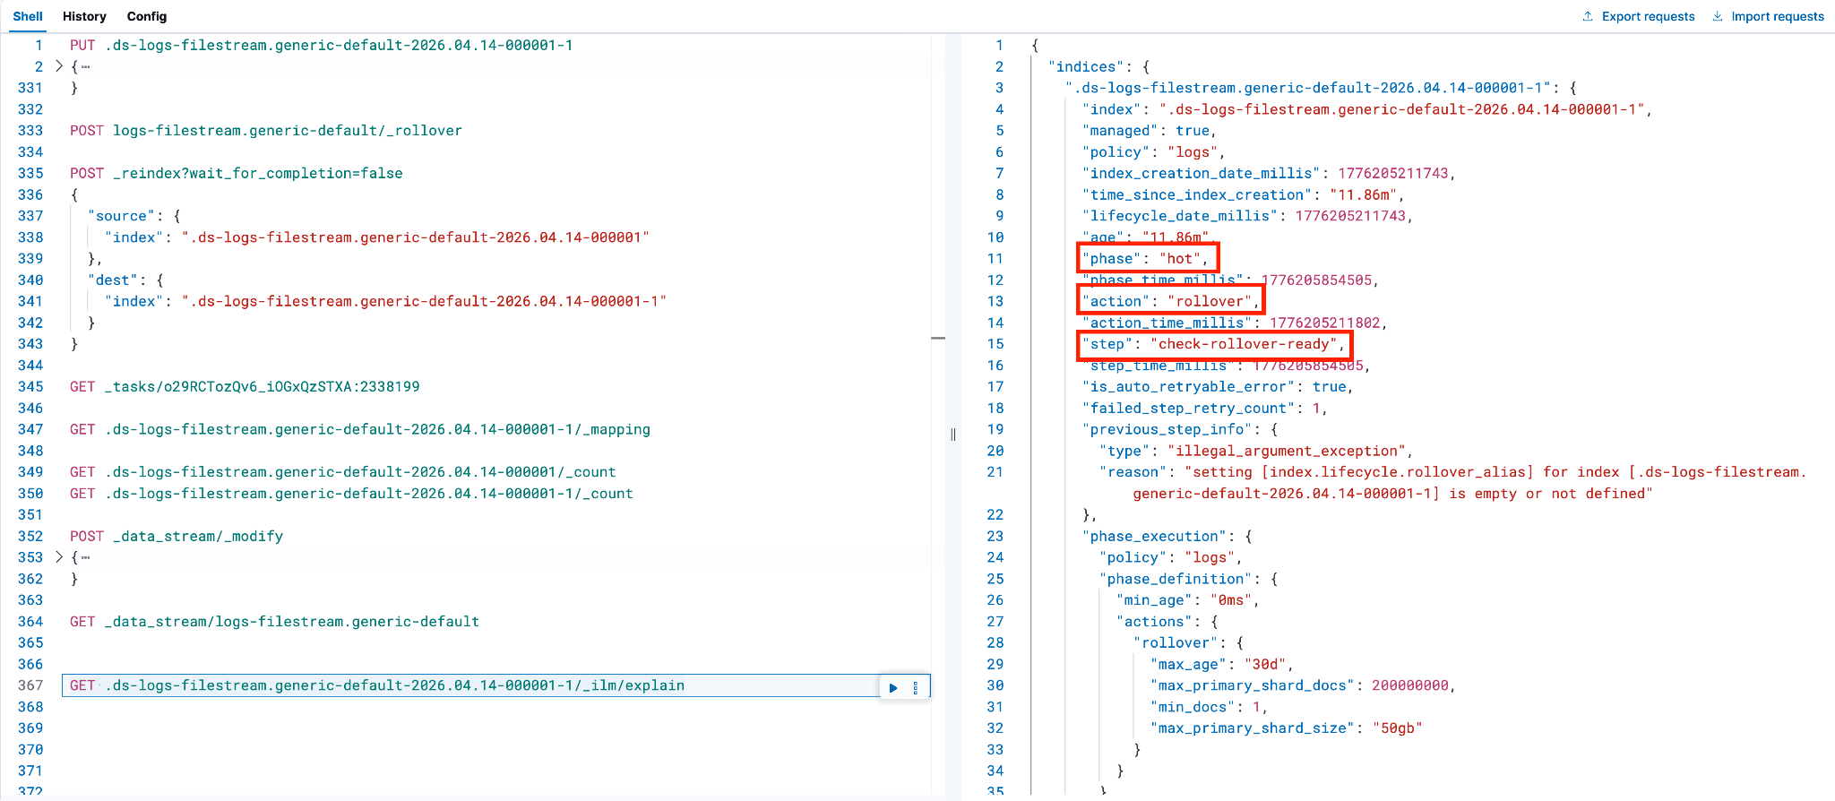Open the Config tab
The width and height of the screenshot is (1835, 801).
[147, 16]
